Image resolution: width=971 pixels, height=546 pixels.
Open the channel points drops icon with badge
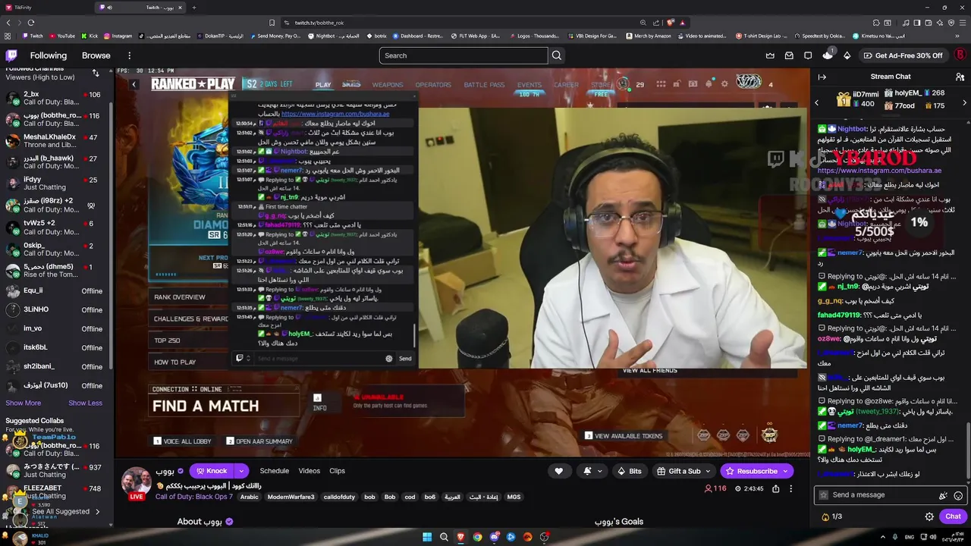[x=828, y=55]
